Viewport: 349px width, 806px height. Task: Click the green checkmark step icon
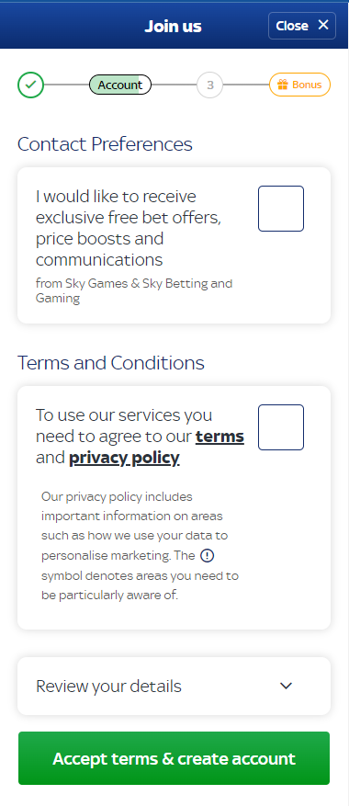click(x=31, y=85)
